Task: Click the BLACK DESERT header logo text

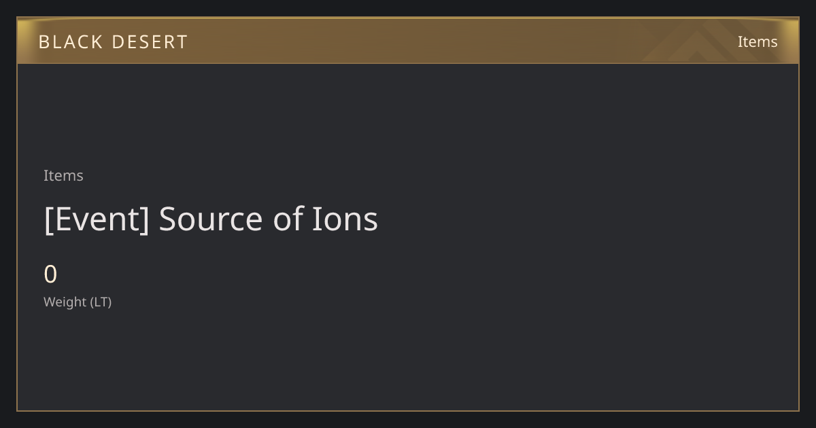Action: [113, 42]
